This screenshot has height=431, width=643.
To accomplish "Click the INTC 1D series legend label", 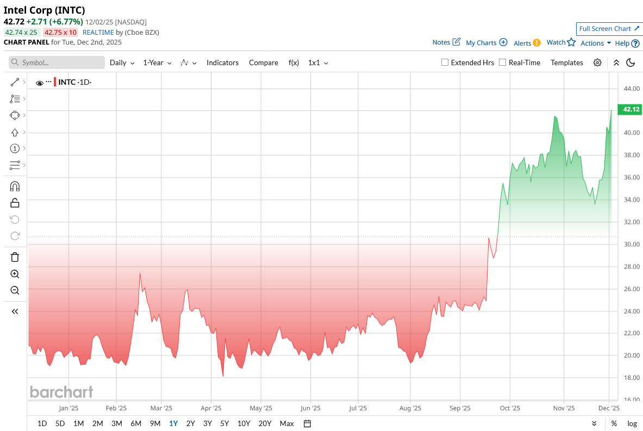I will pos(74,82).
